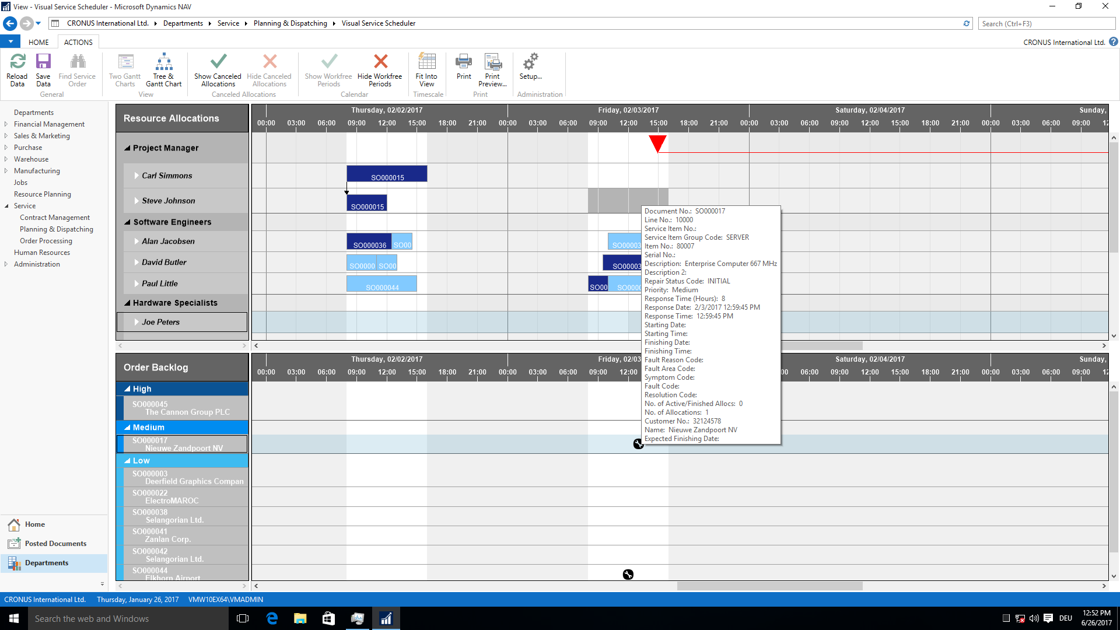Expand Financial Management in navigation tree
Screen dimensions: 1120x630
point(6,124)
